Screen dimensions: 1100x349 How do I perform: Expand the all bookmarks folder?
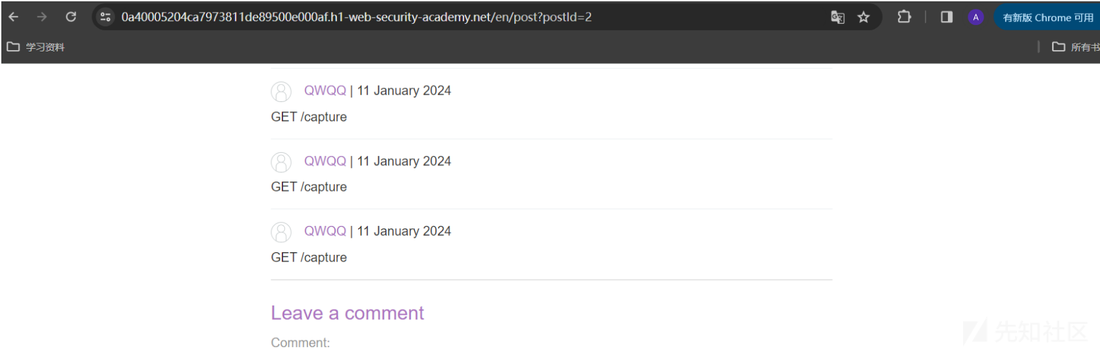coord(1076,47)
